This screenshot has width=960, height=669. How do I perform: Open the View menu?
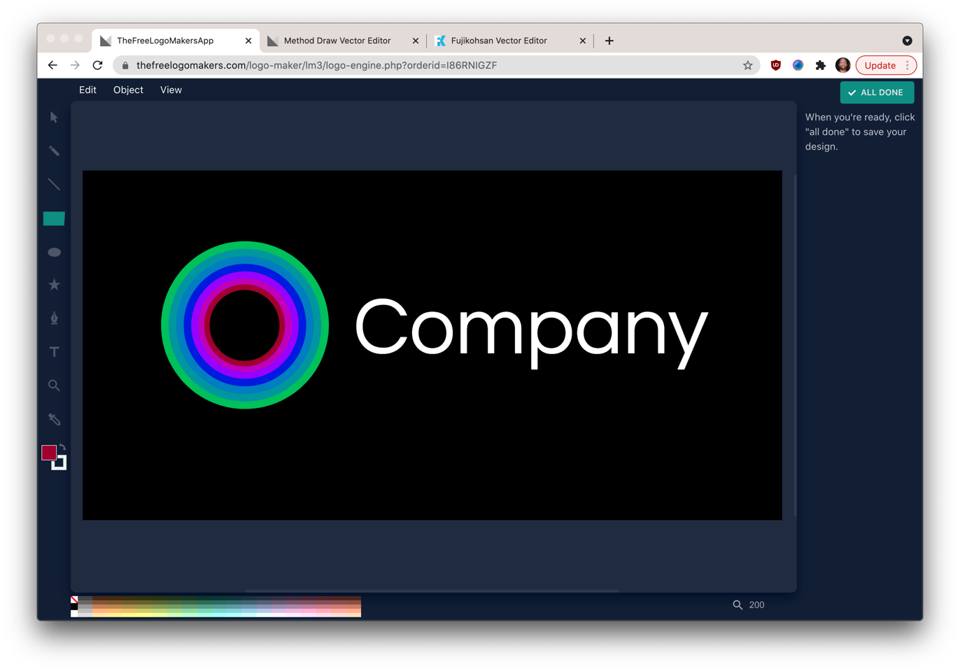point(171,90)
